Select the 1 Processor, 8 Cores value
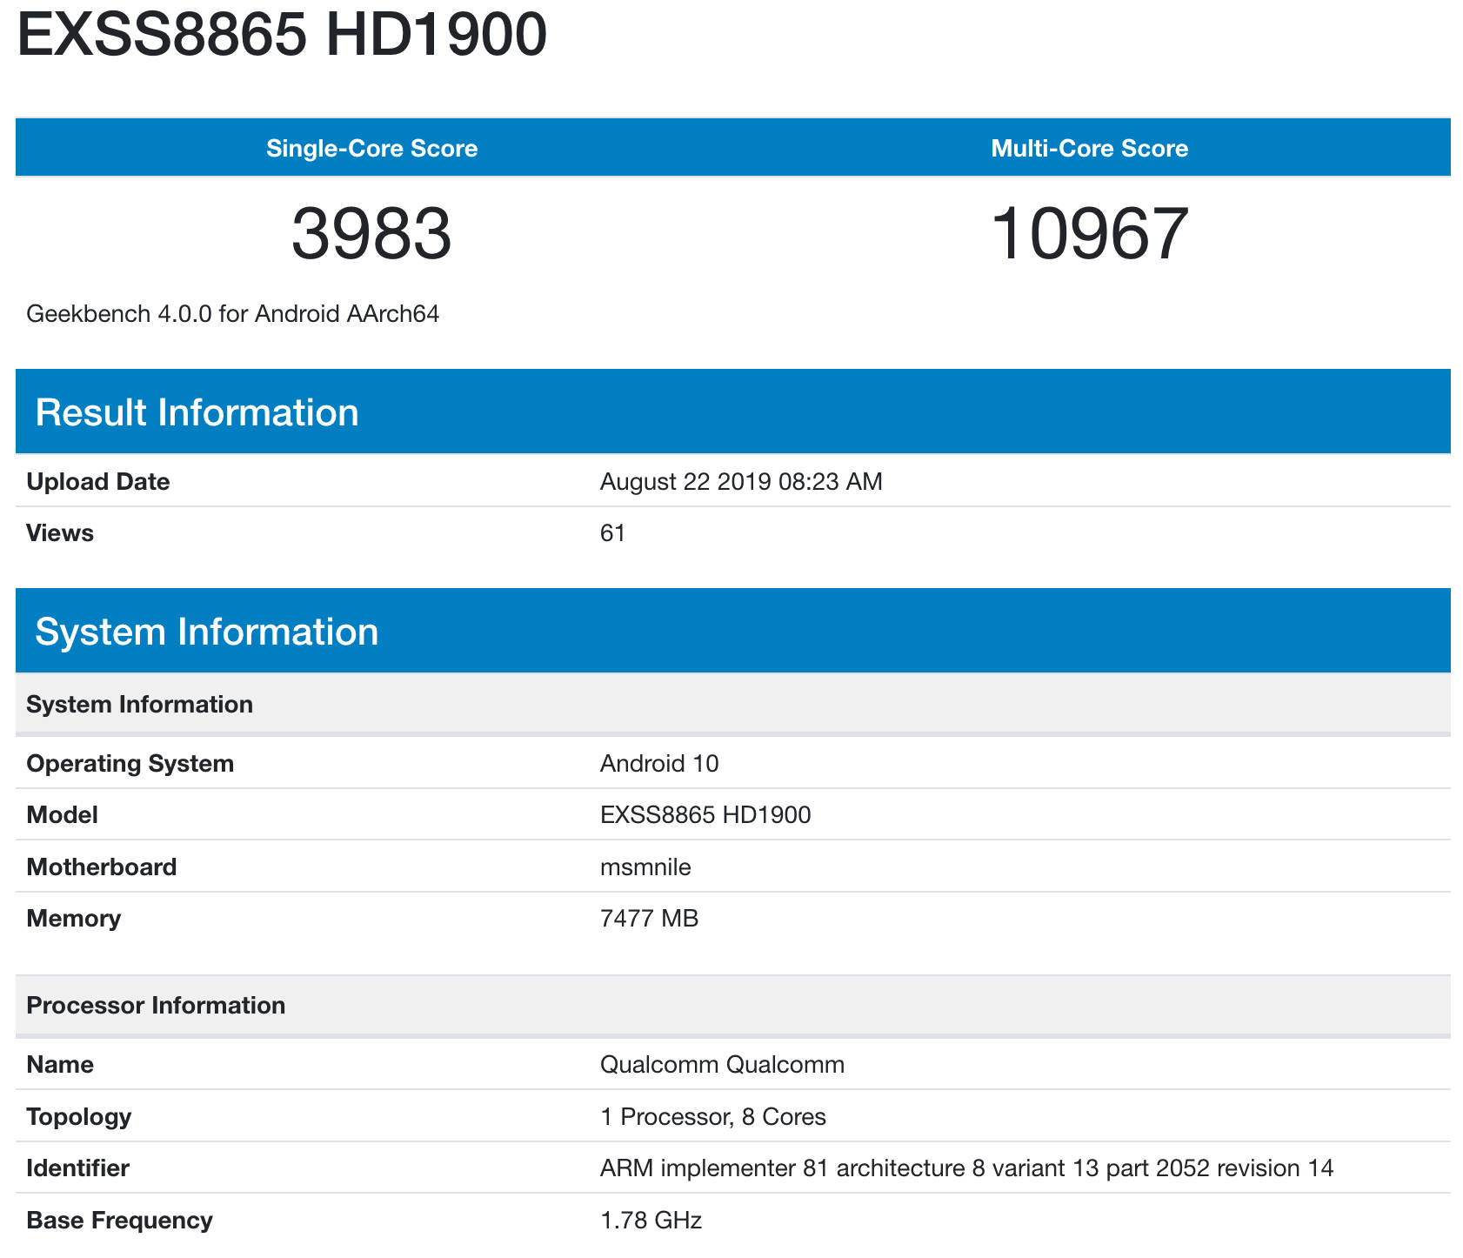This screenshot has height=1258, width=1463. click(713, 1117)
